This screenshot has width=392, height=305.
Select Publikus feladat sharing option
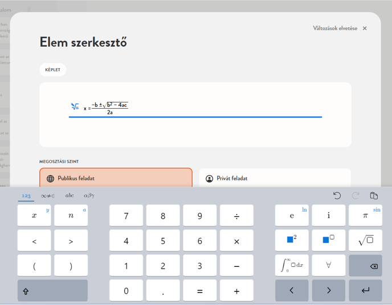pos(116,178)
